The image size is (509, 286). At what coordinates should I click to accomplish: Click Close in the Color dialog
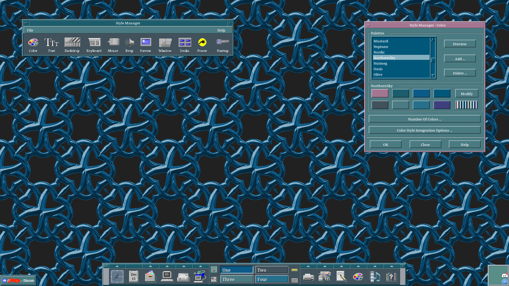click(425, 145)
